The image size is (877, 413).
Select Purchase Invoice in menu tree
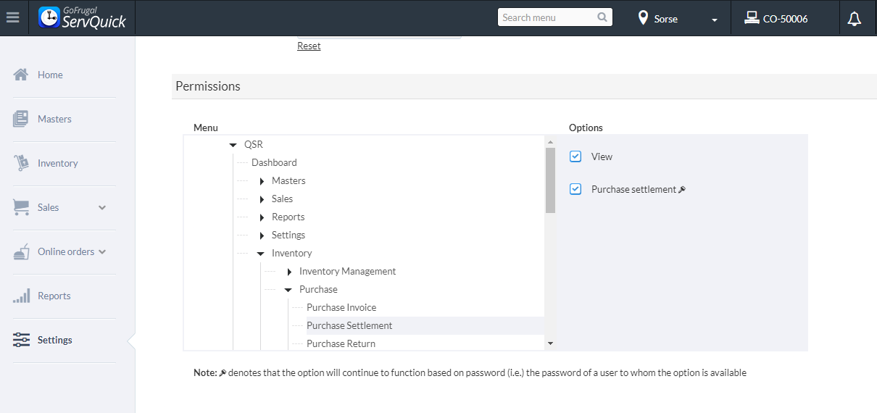point(341,307)
